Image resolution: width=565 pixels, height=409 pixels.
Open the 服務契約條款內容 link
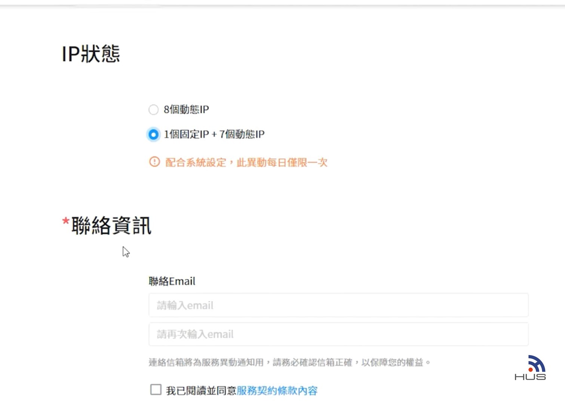pyautogui.click(x=277, y=391)
